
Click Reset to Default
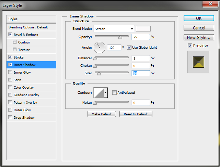tap(136, 114)
